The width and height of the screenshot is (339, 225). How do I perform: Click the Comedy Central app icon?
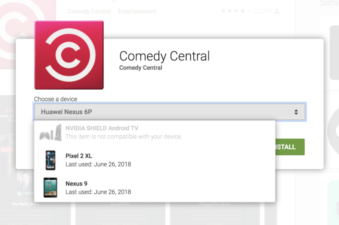coord(69,55)
